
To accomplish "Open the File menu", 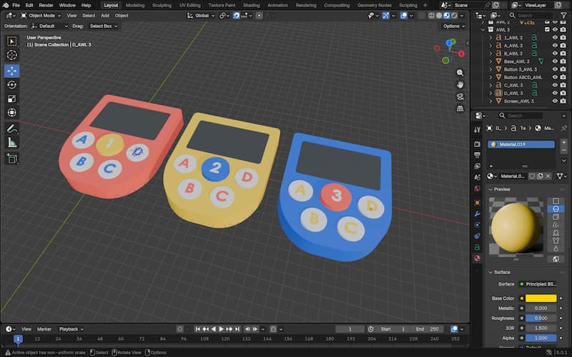I will [x=16, y=5].
